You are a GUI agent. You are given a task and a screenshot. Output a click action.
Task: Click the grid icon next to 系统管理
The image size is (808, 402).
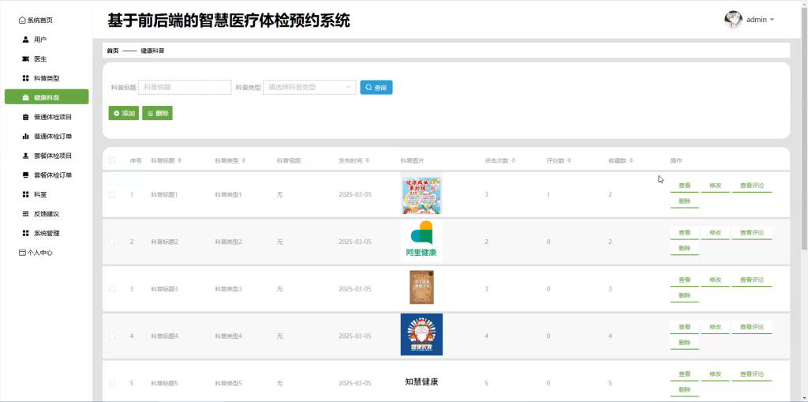(x=26, y=233)
